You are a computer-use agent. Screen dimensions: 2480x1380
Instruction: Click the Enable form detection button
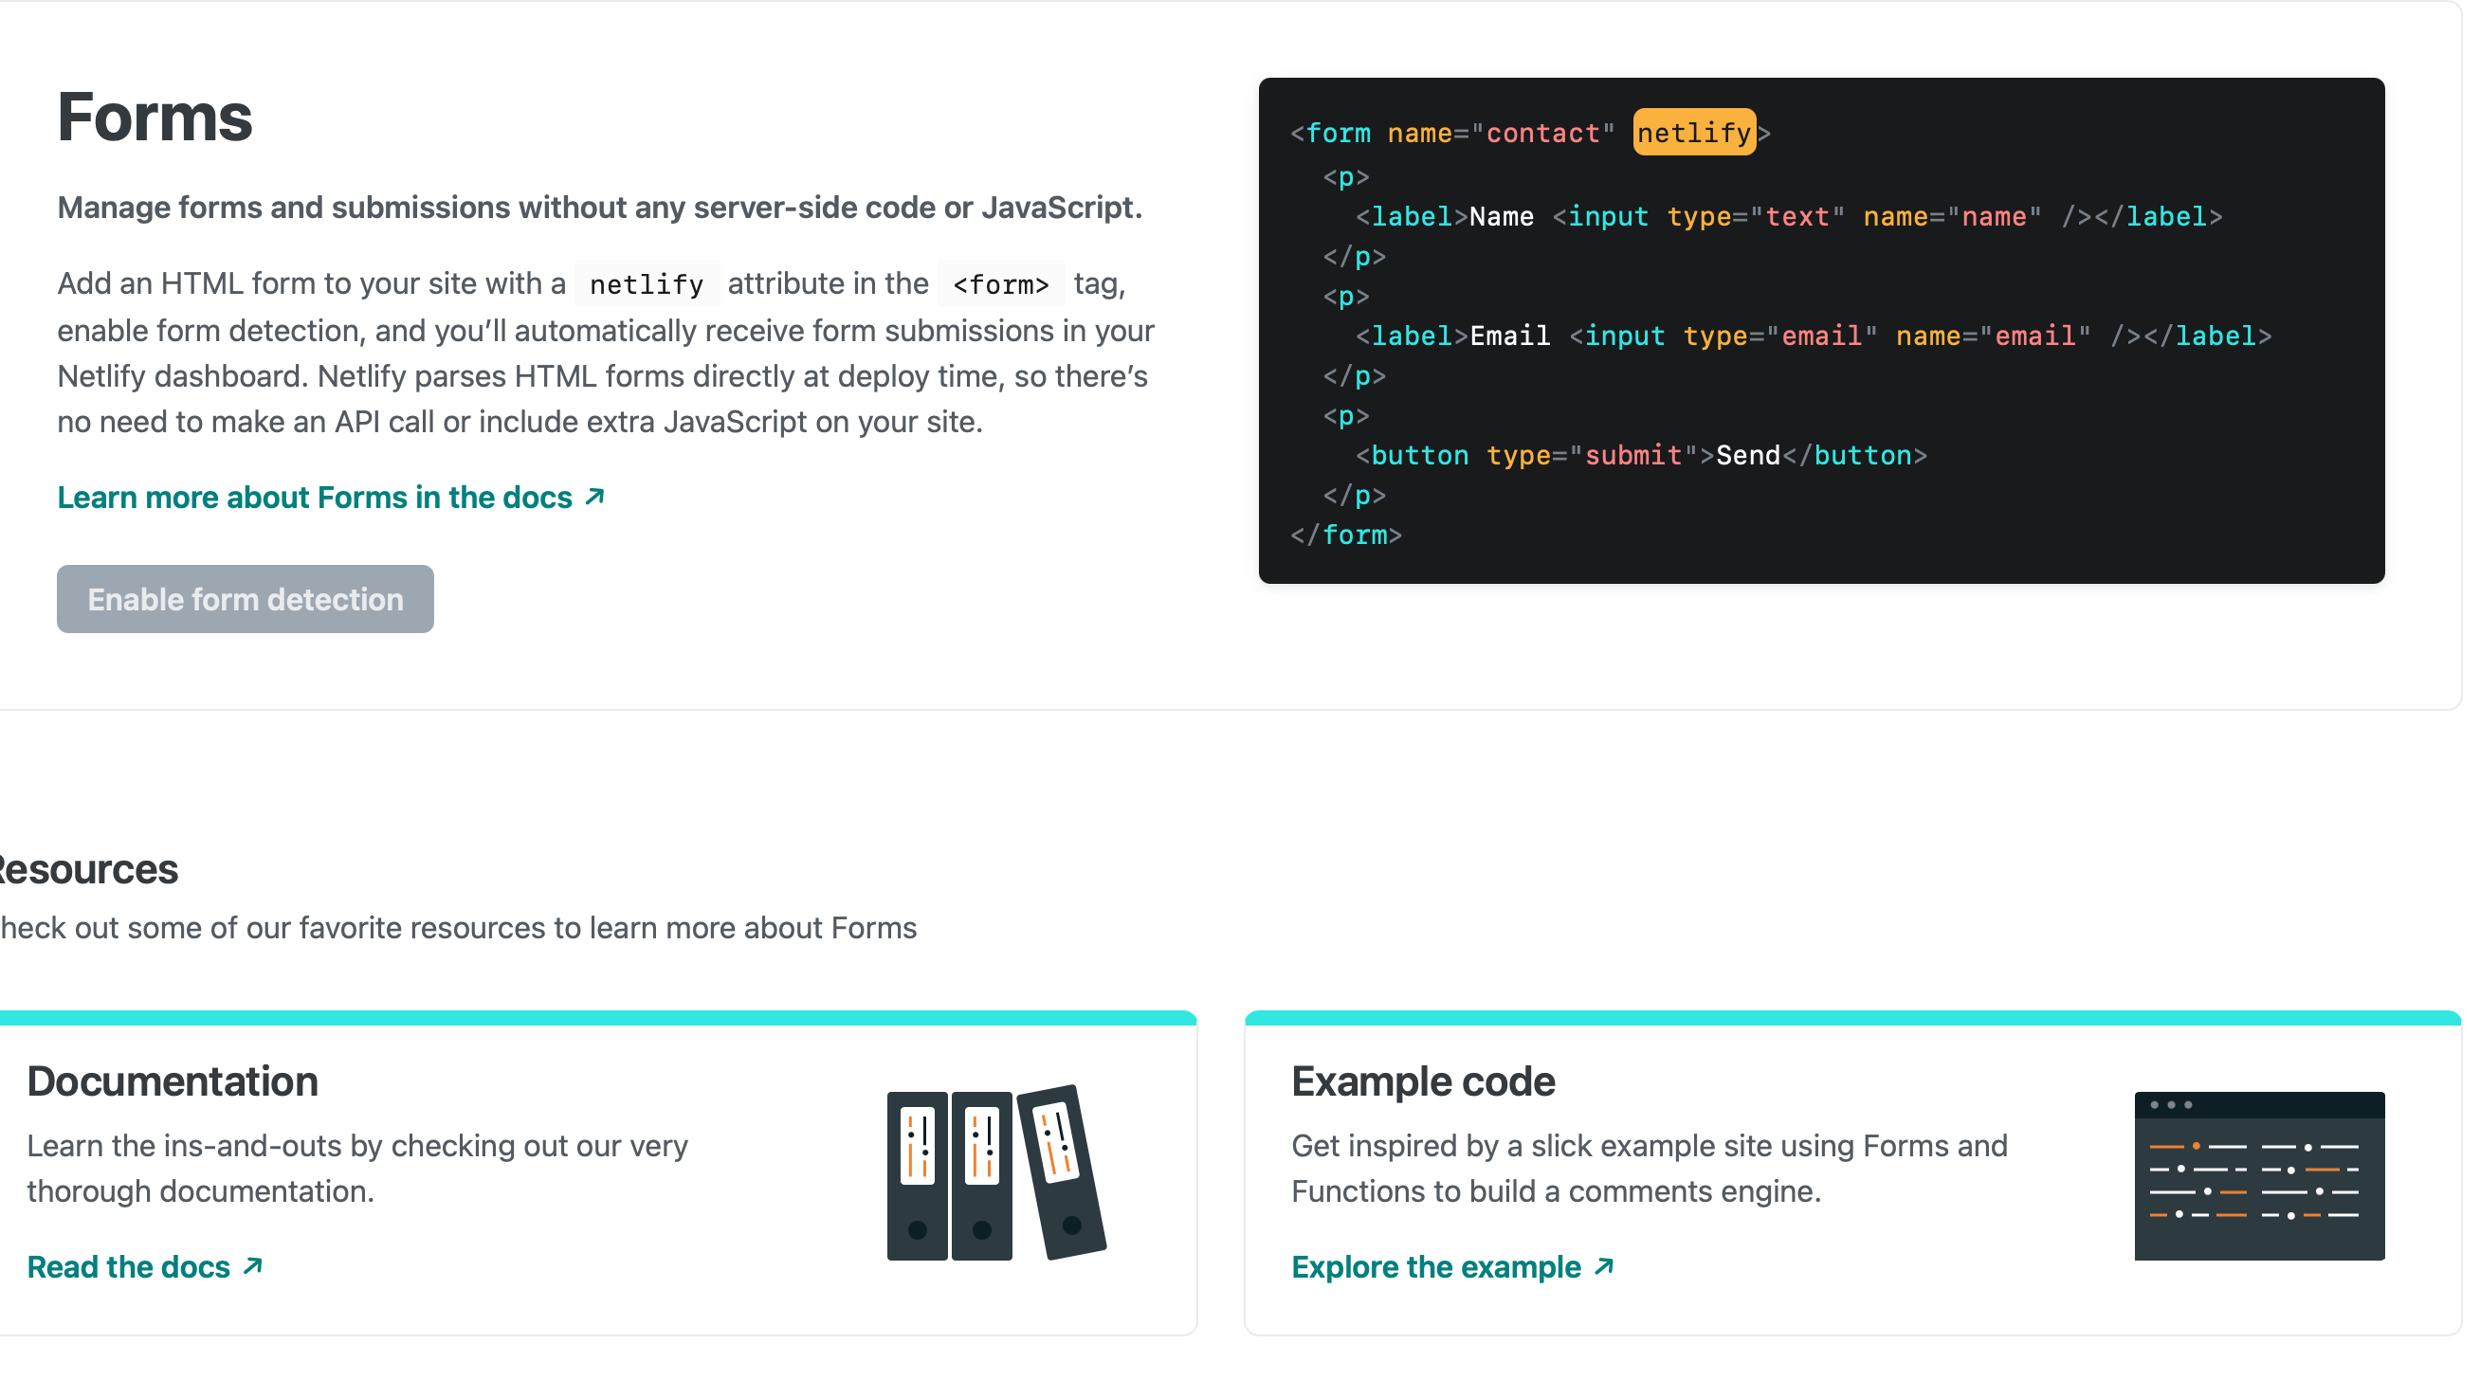tap(246, 599)
